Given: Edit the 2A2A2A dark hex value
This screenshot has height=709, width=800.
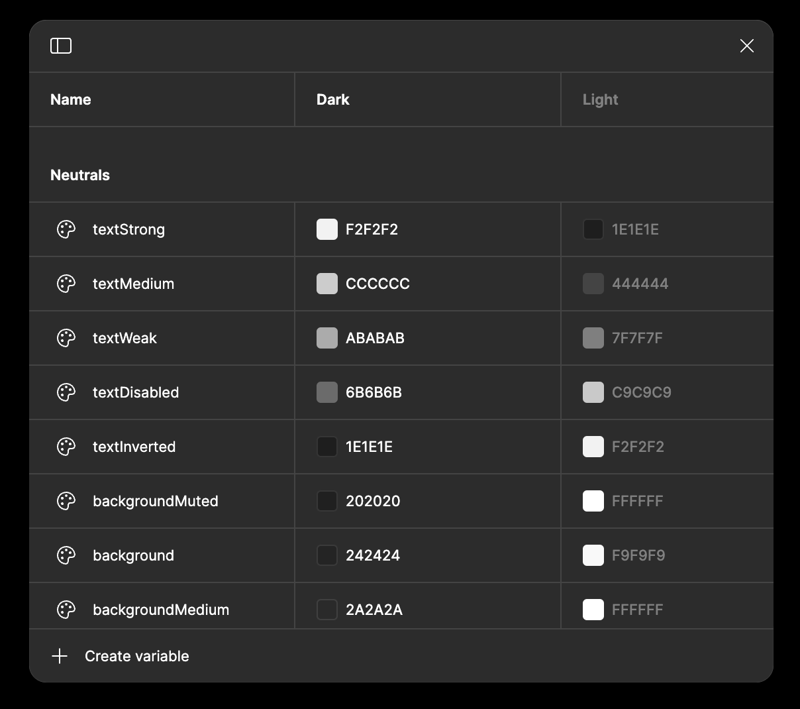Looking at the screenshot, I should (x=374, y=610).
